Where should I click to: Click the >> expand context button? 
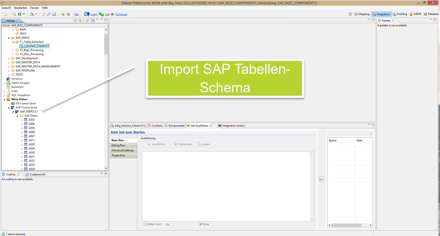coord(321,179)
